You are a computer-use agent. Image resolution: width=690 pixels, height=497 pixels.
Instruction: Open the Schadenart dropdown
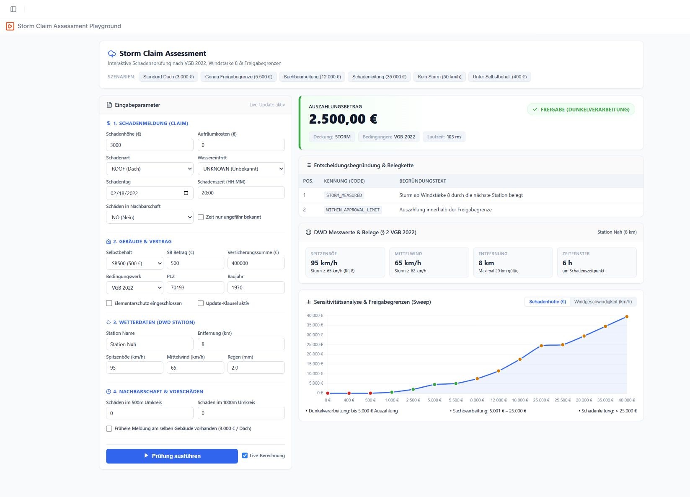(150, 169)
